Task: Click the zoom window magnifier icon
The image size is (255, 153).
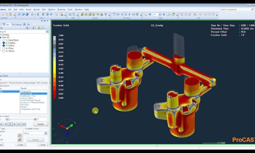Action: pyautogui.click(x=56, y=14)
